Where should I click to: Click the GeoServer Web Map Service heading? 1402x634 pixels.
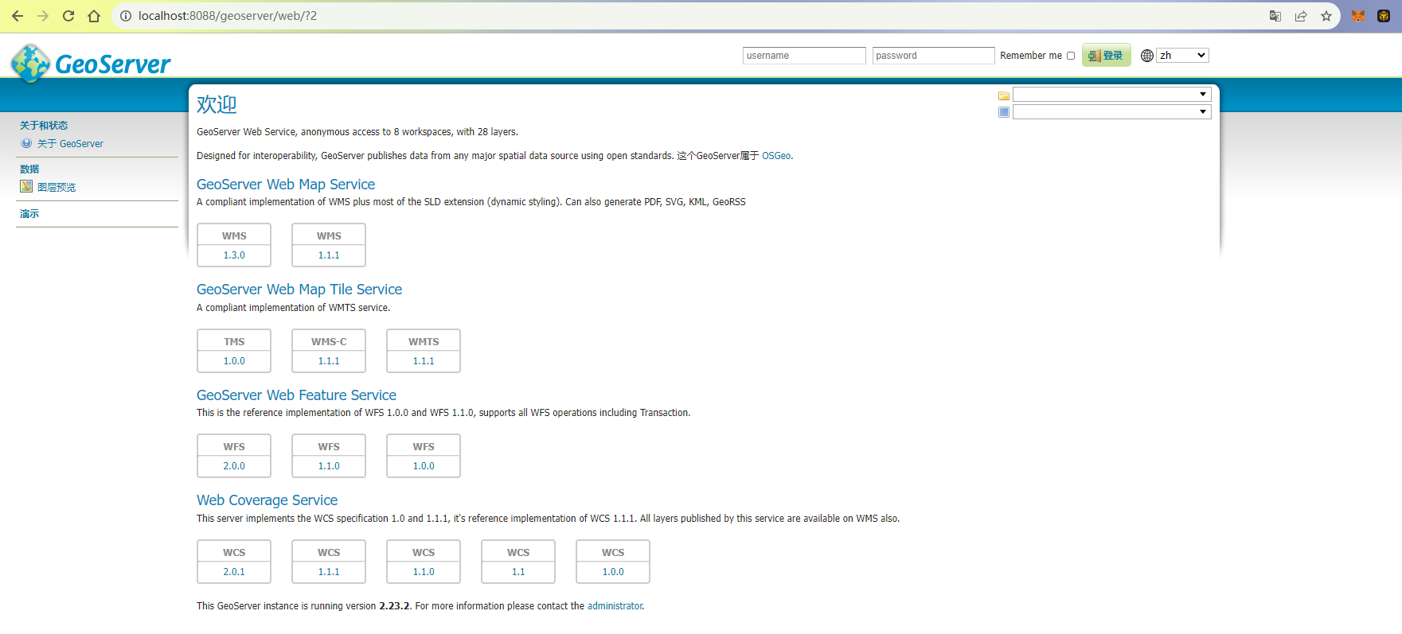[x=286, y=185]
